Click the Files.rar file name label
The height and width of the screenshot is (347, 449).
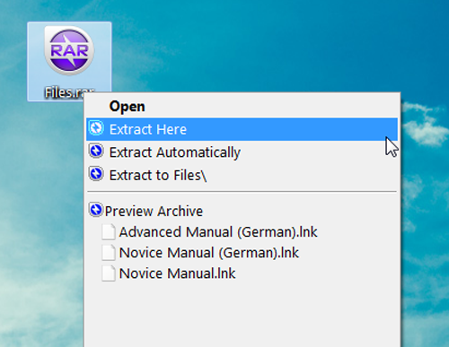click(69, 92)
